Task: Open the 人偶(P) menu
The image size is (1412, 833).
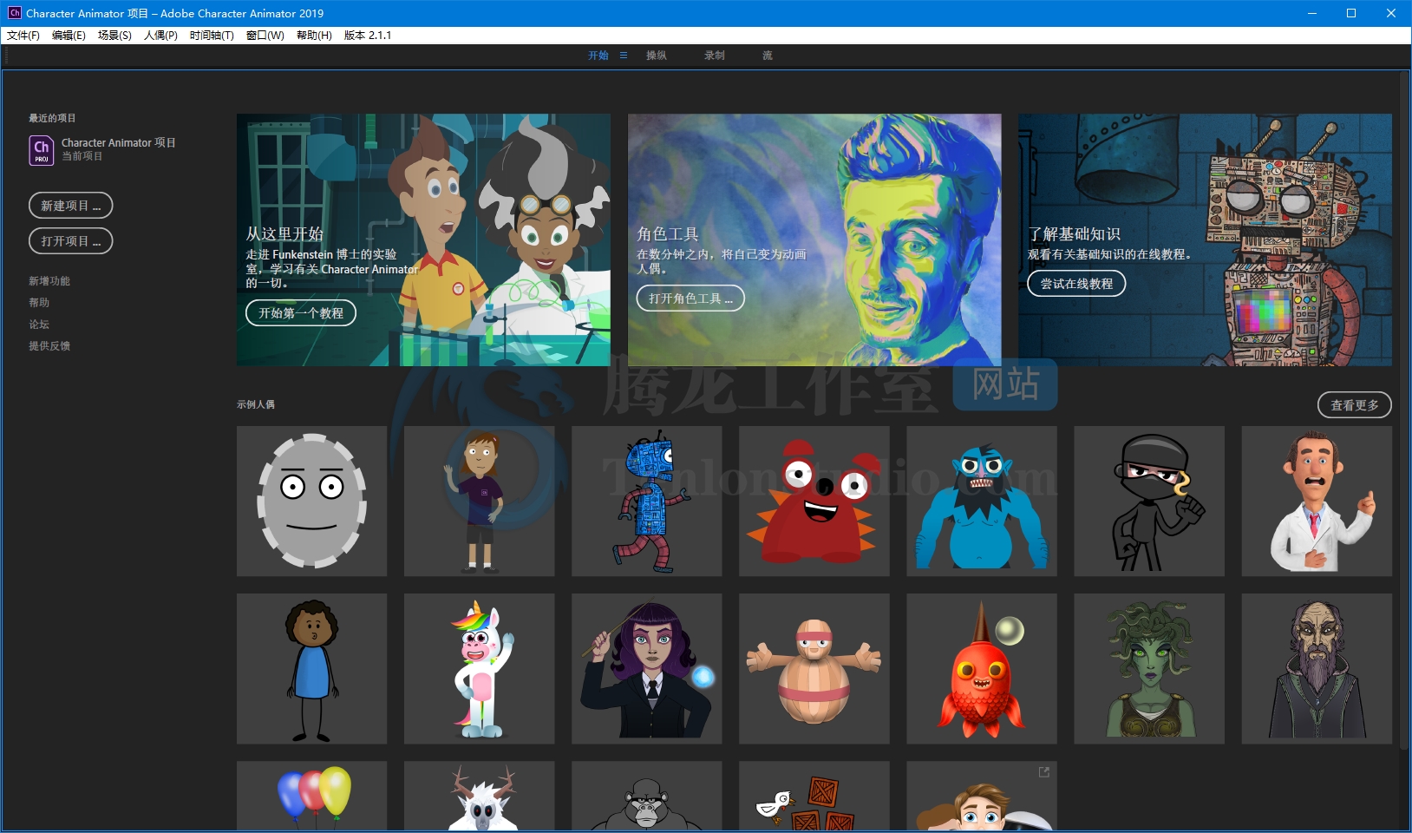Action: tap(160, 36)
